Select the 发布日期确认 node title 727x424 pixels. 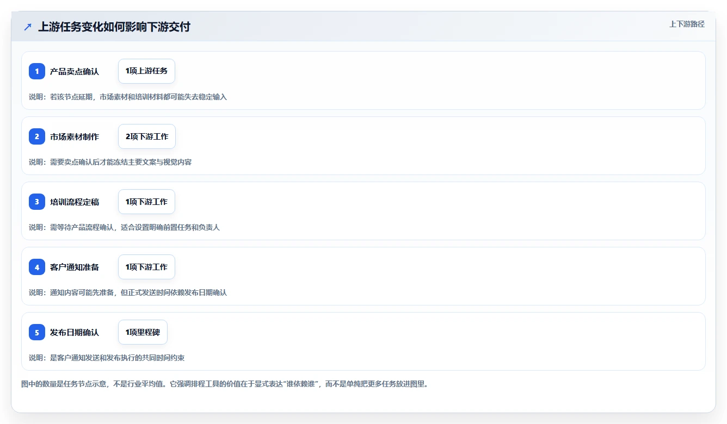coord(75,332)
